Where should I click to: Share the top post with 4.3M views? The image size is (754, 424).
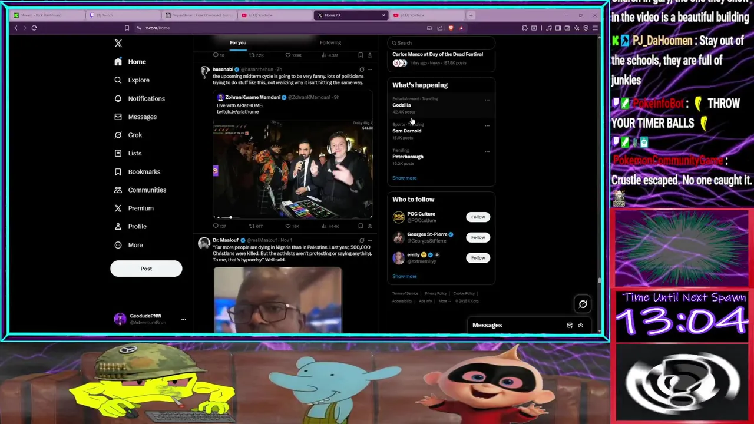tap(370, 55)
